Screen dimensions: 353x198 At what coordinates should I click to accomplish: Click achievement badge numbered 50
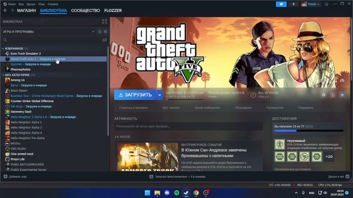pos(292,157)
